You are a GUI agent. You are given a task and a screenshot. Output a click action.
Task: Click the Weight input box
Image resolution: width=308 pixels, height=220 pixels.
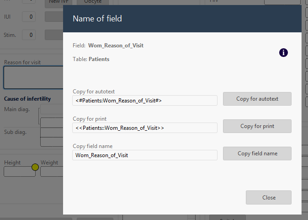[52, 171]
